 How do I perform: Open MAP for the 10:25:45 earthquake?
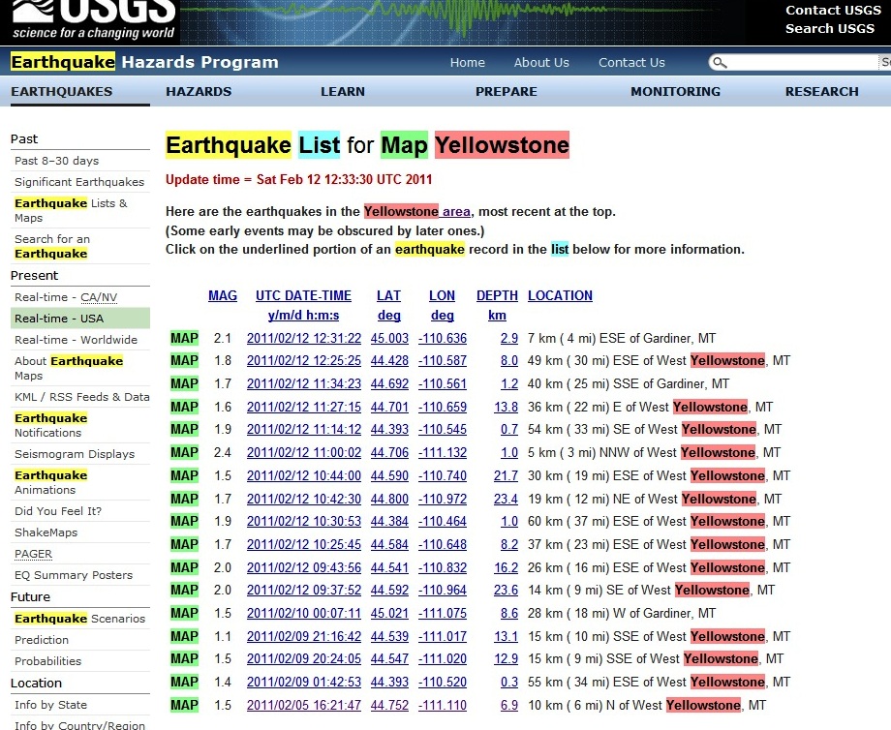coord(185,545)
